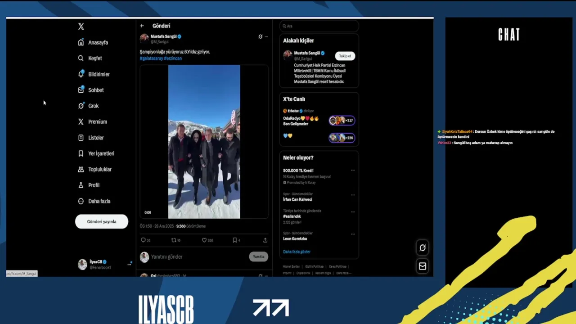The width and height of the screenshot is (576, 324).
Task: Click IlyasCB account avatar at sidebar bottom
Action: pyautogui.click(x=82, y=265)
